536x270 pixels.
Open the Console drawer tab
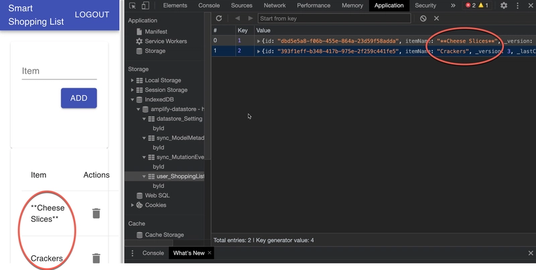(153, 253)
